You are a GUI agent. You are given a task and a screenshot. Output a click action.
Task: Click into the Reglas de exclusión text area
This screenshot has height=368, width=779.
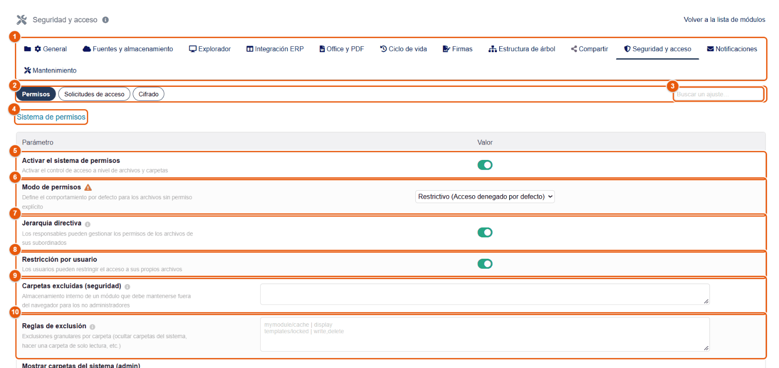tap(485, 335)
